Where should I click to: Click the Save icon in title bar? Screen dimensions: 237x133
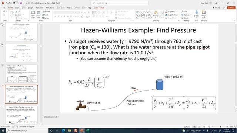coord(21,3)
